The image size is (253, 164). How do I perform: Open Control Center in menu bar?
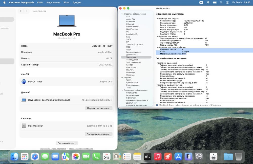(x=227, y=3)
